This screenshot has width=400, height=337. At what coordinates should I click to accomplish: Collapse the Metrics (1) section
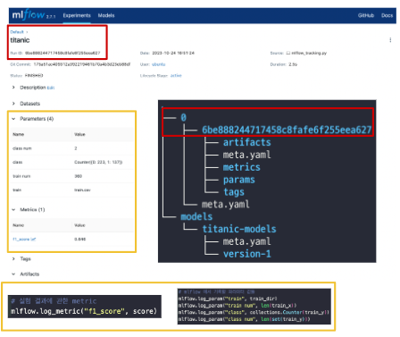(x=13, y=210)
